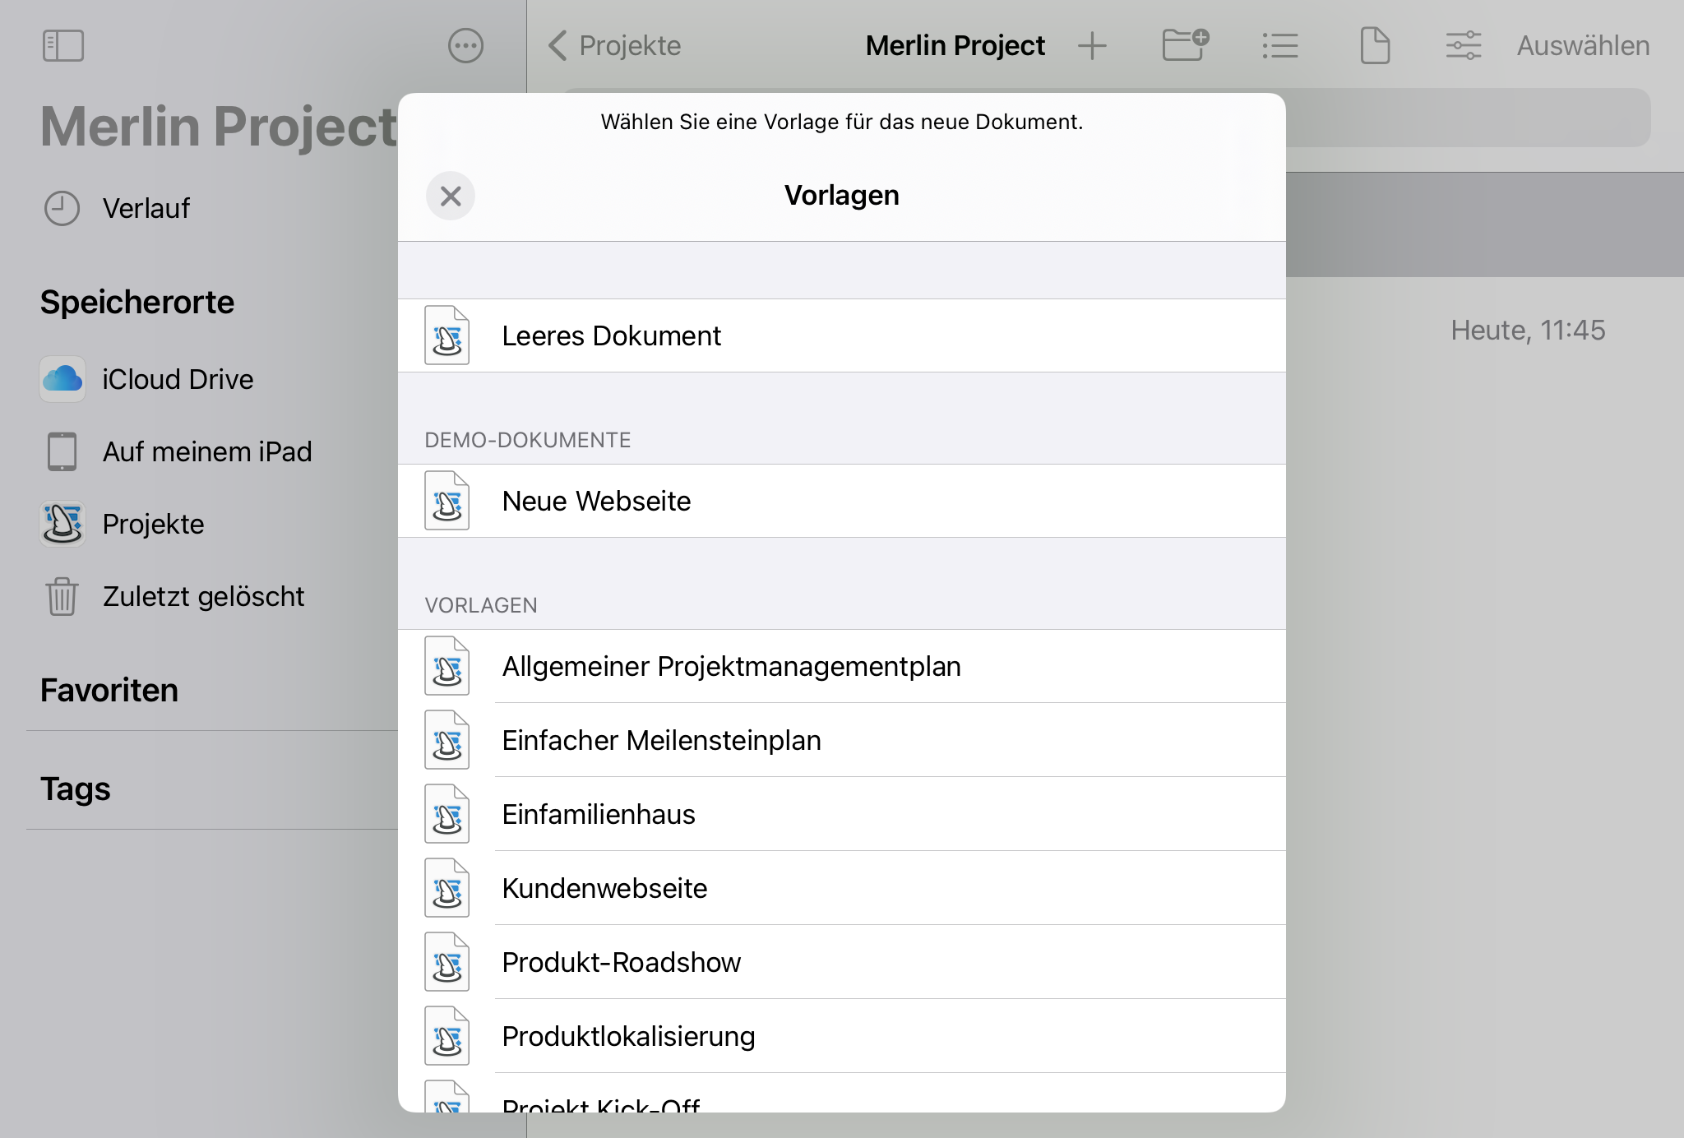Select the Kundenwebseite template
Image resolution: width=1684 pixels, height=1138 pixels.
pos(842,888)
